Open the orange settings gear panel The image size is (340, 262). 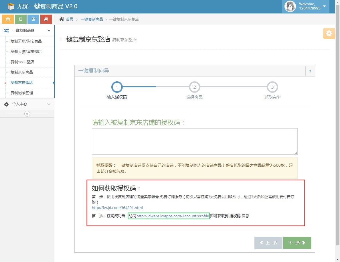329,34
